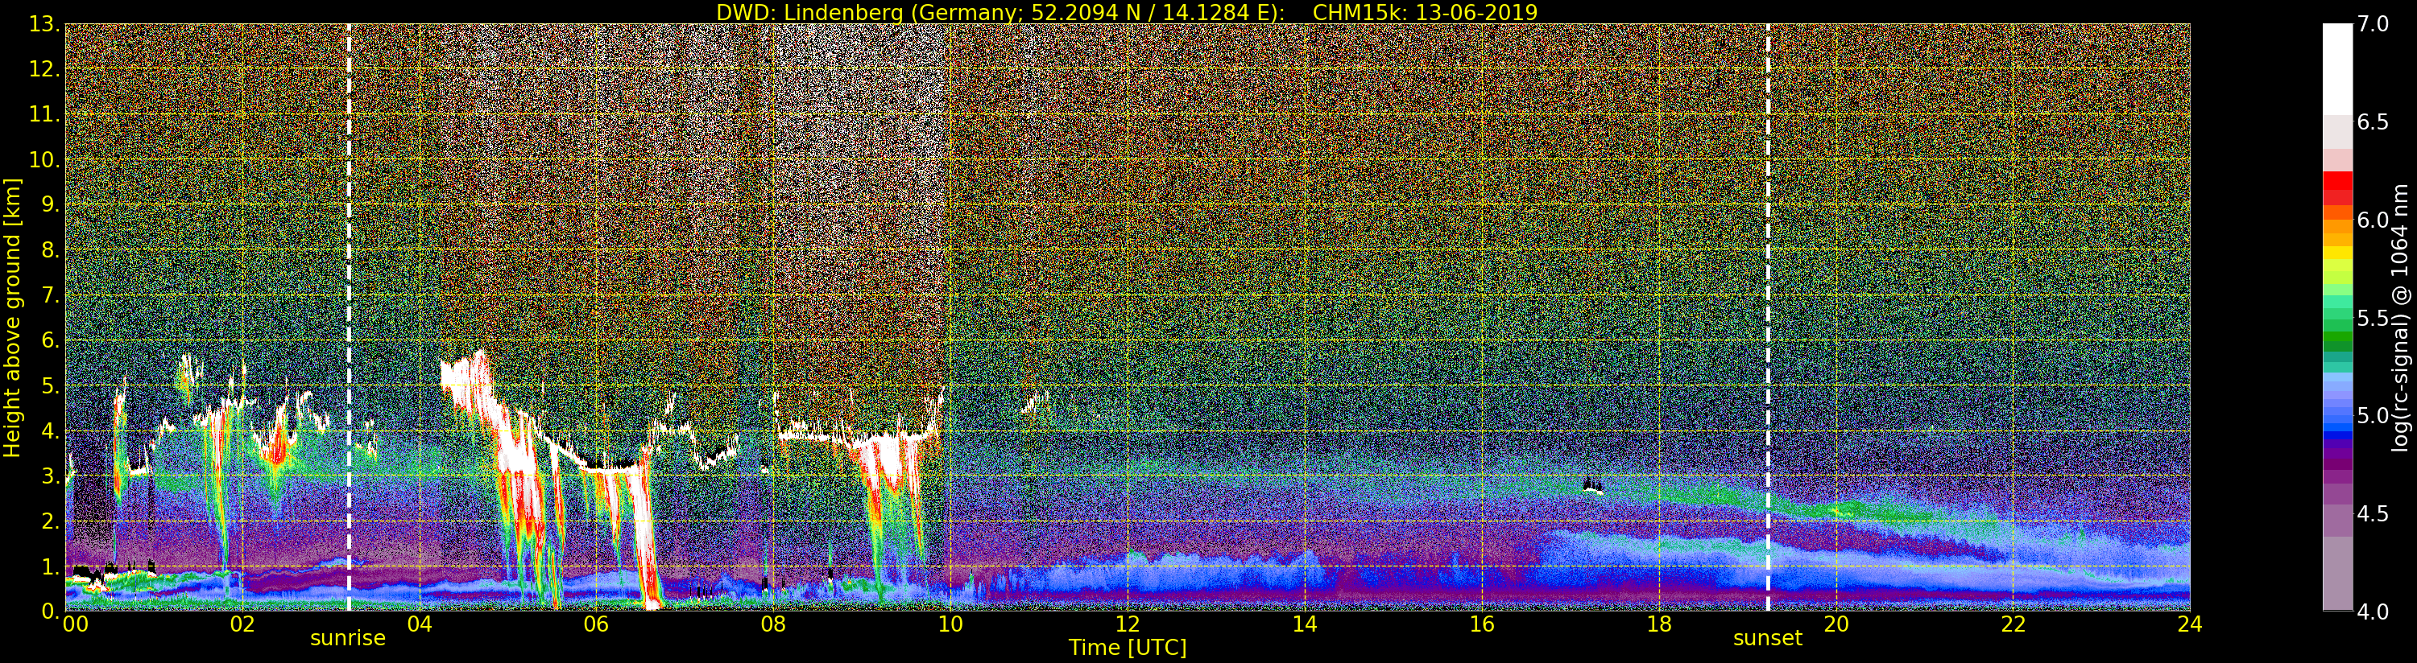Click the colorbar value '4.5'
This screenshot has height=663, width=2417.
point(2373,514)
